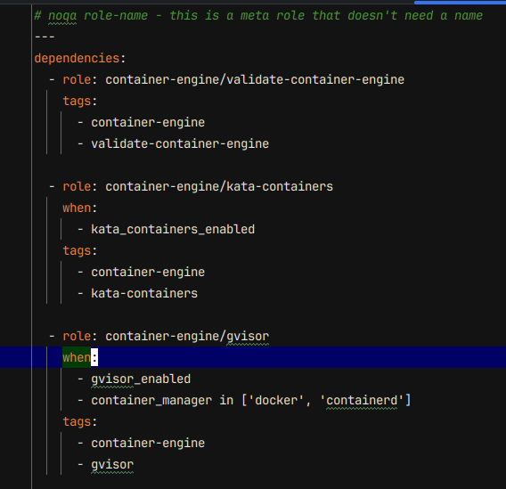506x489 pixels.
Task: Click the 'when' key under kata-containers
Action: point(77,208)
